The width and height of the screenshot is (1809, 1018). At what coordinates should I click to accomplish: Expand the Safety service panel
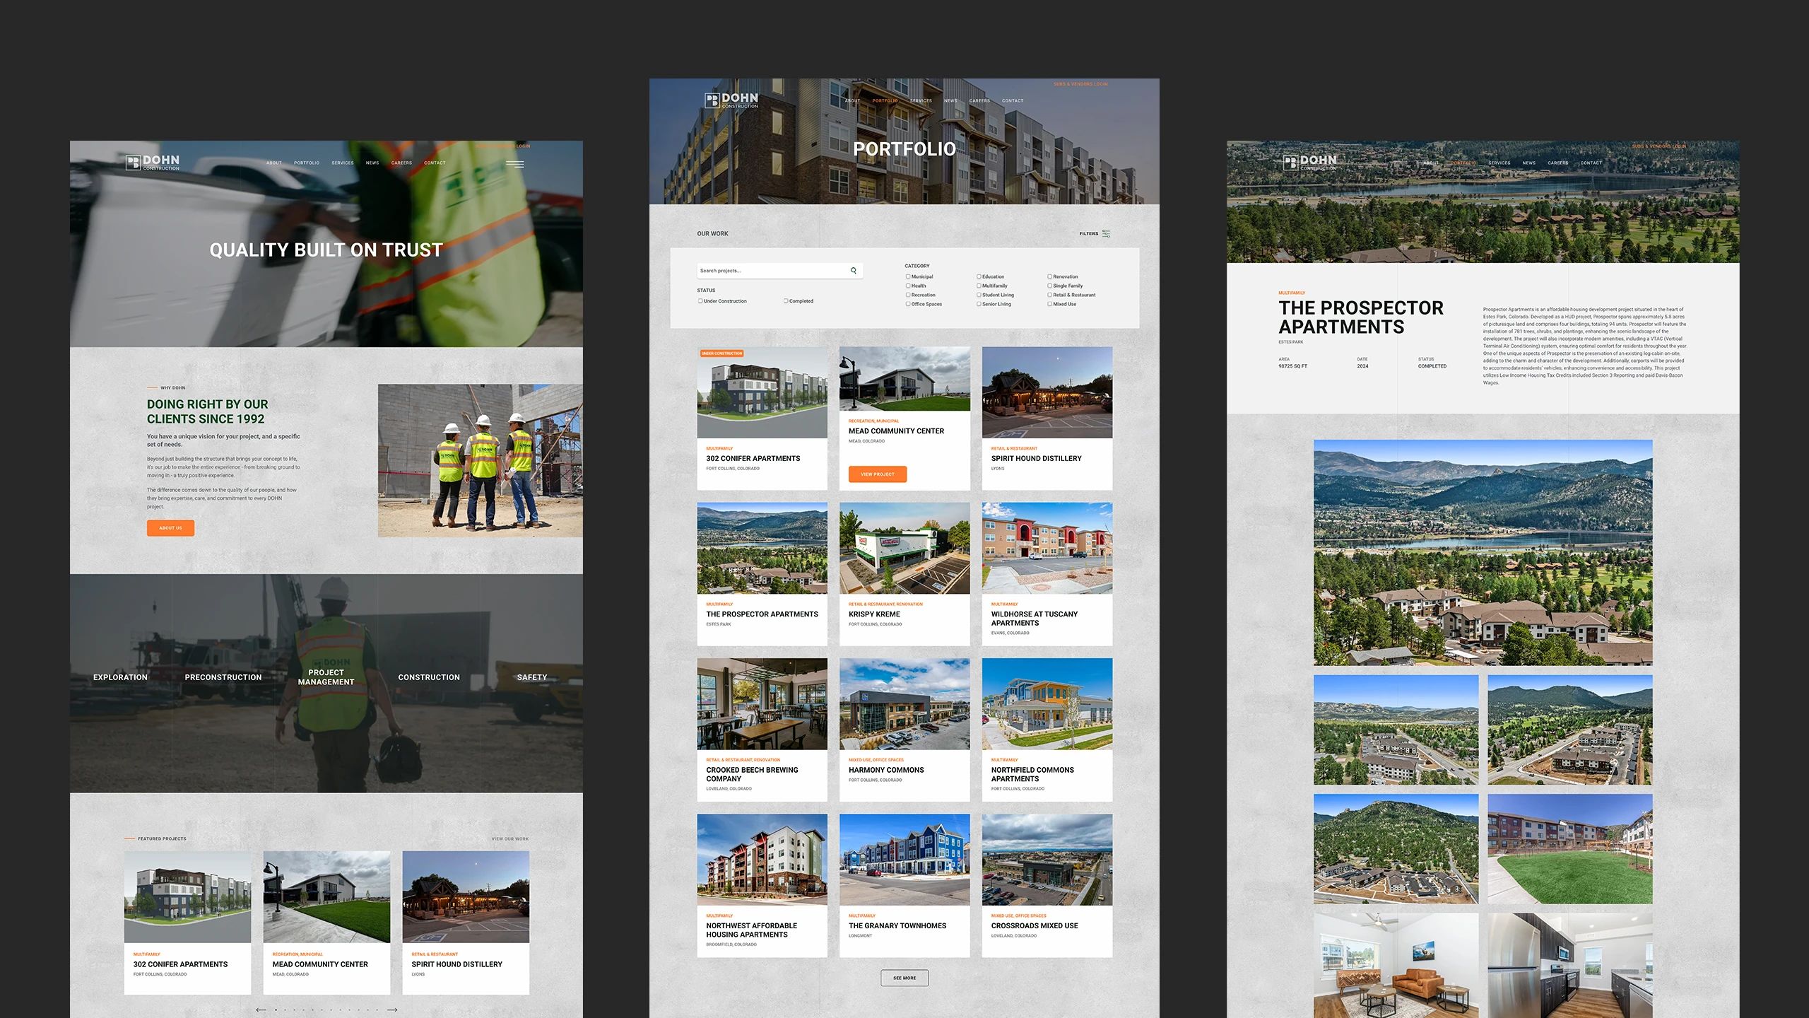point(531,677)
